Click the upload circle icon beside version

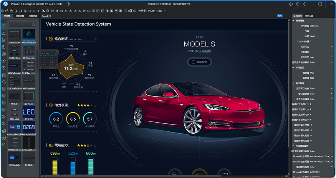tap(68, 4)
